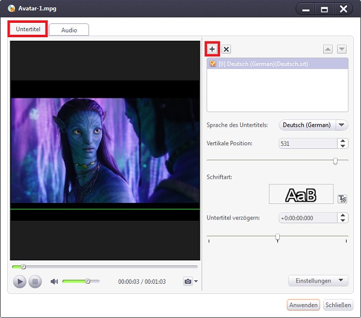Maximize the Avatar-1.mpg window
Image resolution: width=361 pixels, height=318 pixels.
pos(324,9)
